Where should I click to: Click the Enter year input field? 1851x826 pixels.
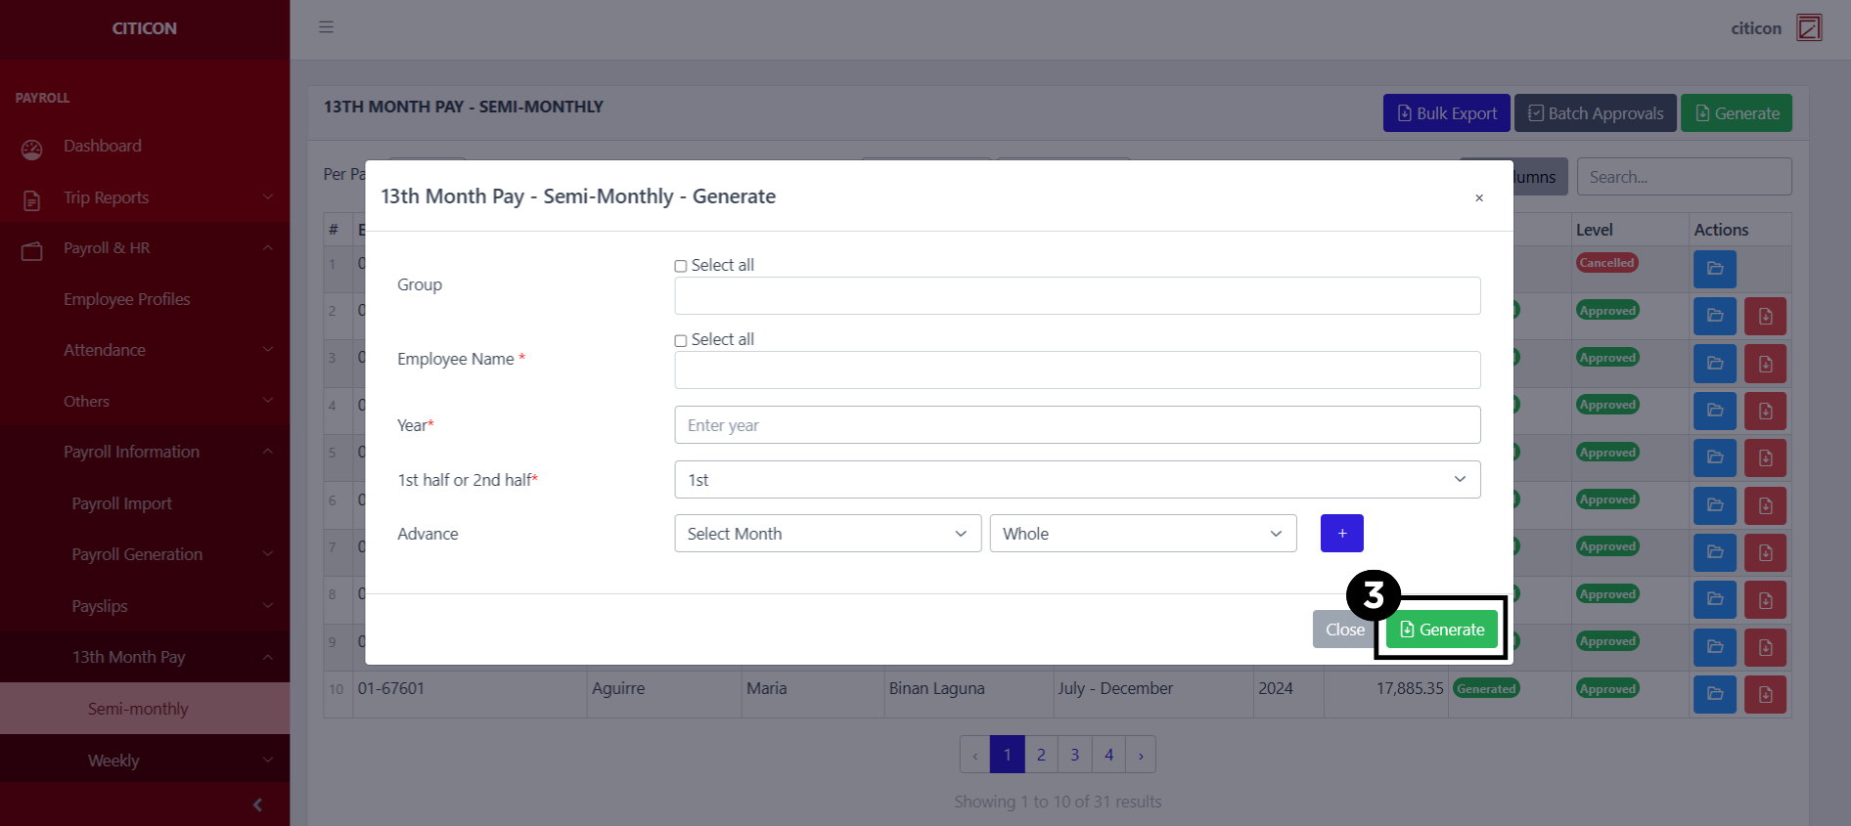[x=1077, y=425]
